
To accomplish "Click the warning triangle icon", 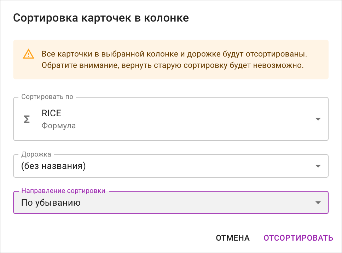I will tap(29, 54).
